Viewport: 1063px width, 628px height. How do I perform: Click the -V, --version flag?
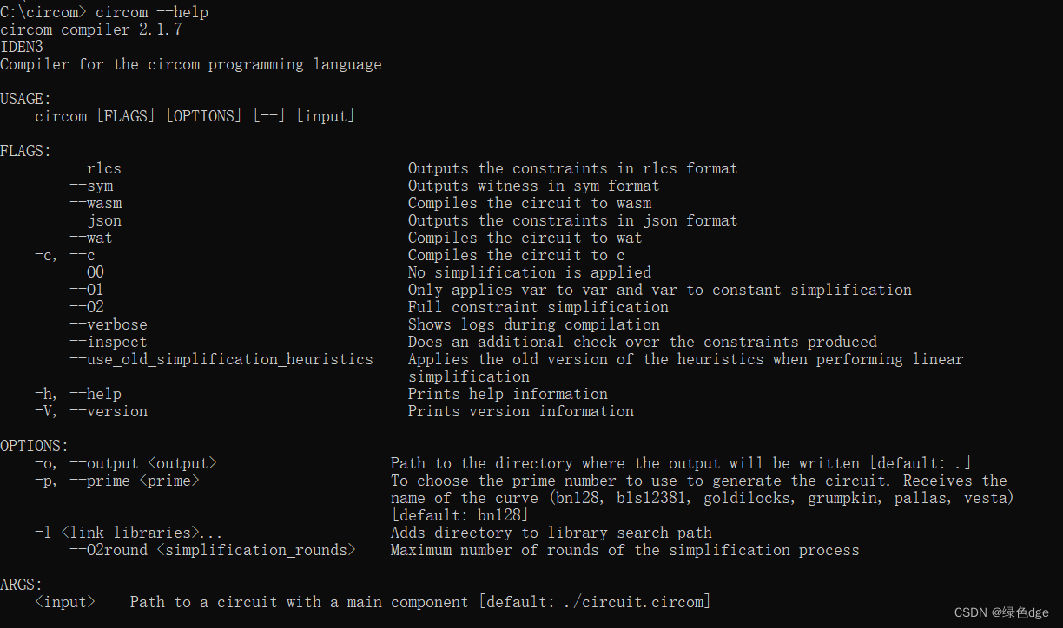tap(91, 411)
